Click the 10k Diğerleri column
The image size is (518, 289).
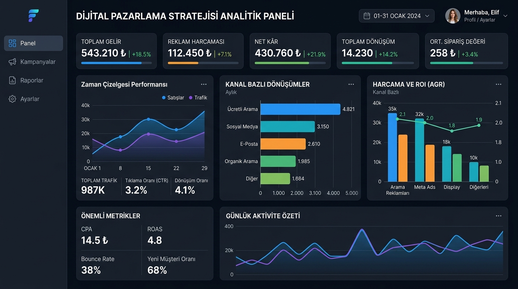tap(474, 172)
